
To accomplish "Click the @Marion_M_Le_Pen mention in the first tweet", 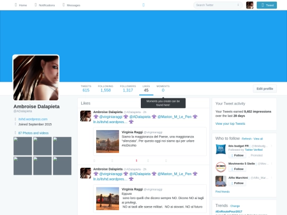I will [x=174, y=117].
